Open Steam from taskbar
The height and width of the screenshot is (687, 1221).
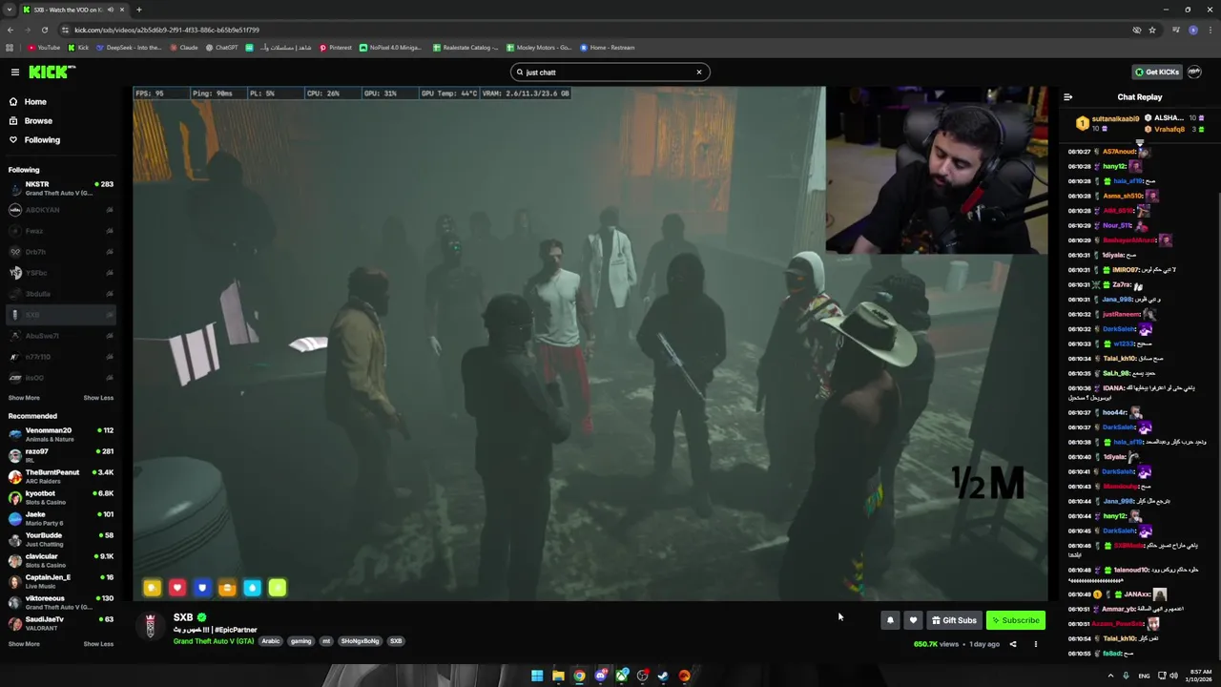point(663,676)
